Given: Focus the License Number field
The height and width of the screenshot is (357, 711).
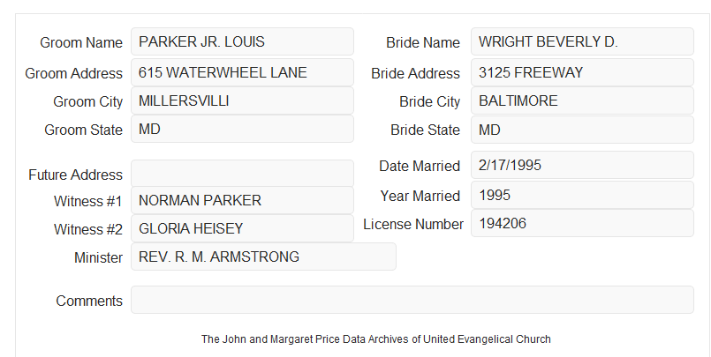Looking at the screenshot, I should click(x=582, y=223).
